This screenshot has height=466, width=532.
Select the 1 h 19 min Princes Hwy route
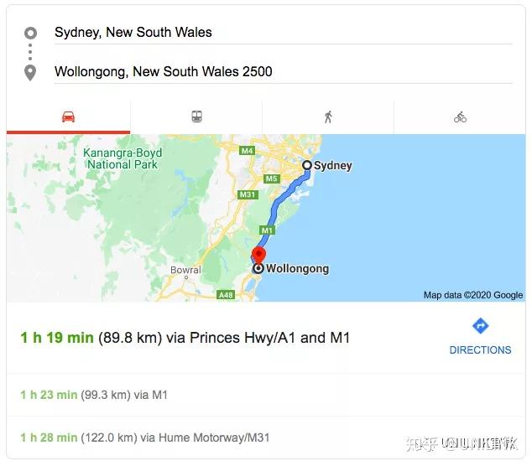(x=185, y=338)
